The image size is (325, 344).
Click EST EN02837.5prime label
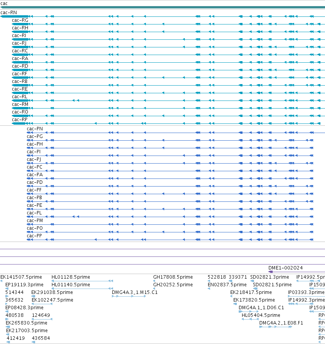(x=227, y=285)
